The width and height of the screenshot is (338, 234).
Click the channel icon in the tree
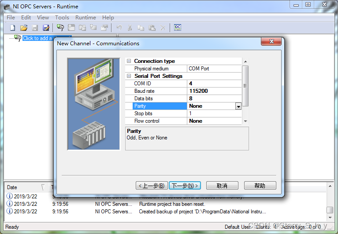tap(18, 38)
